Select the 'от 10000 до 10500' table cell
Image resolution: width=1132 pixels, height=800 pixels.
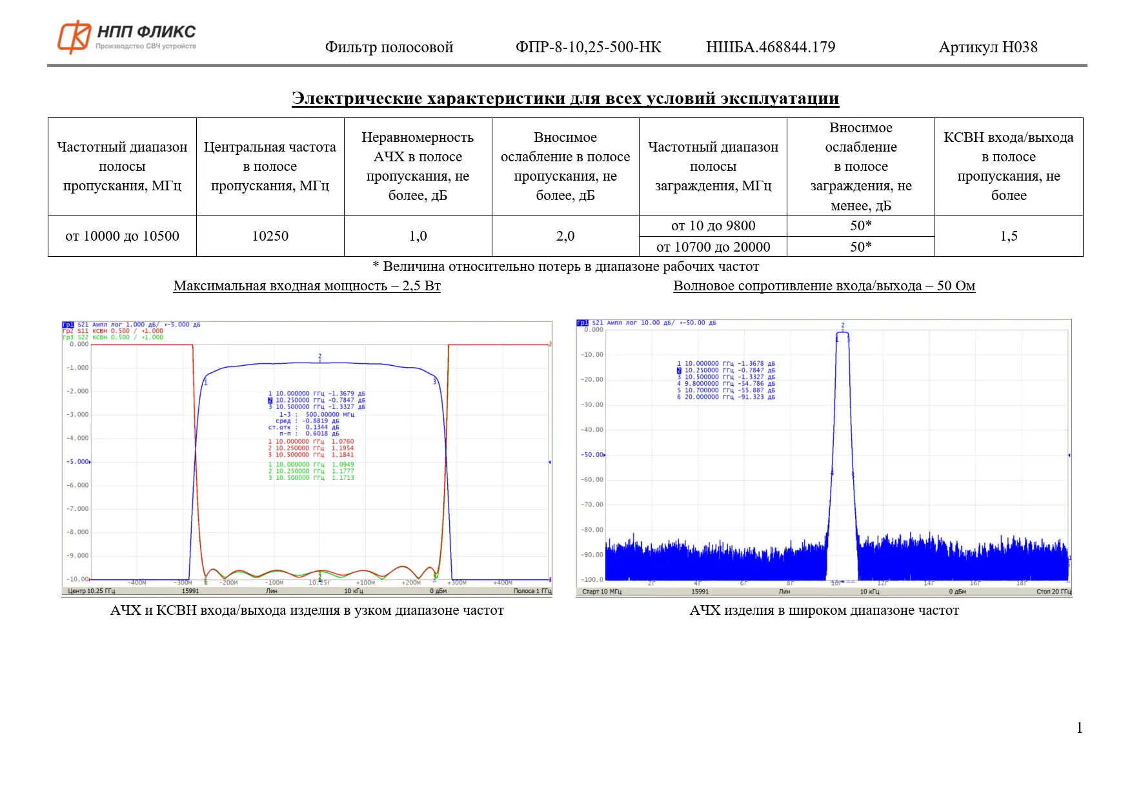pyautogui.click(x=122, y=236)
